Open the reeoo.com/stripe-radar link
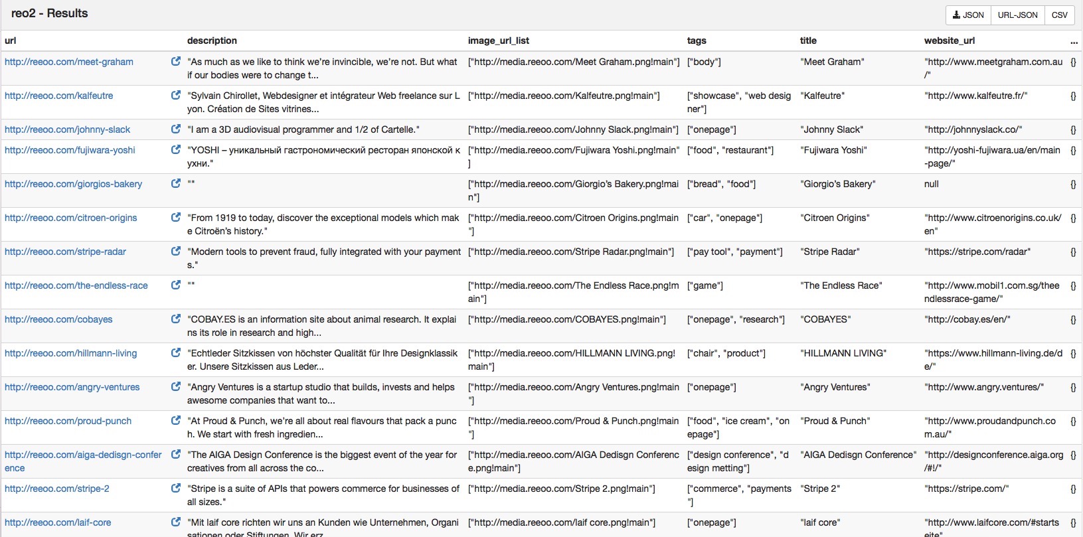The height and width of the screenshot is (537, 1083). 65,252
